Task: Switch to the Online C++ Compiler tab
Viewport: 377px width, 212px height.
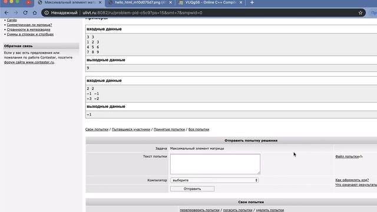Action: pos(211,2)
